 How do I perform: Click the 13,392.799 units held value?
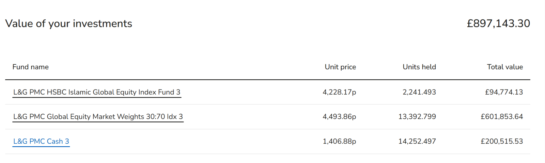417,117
